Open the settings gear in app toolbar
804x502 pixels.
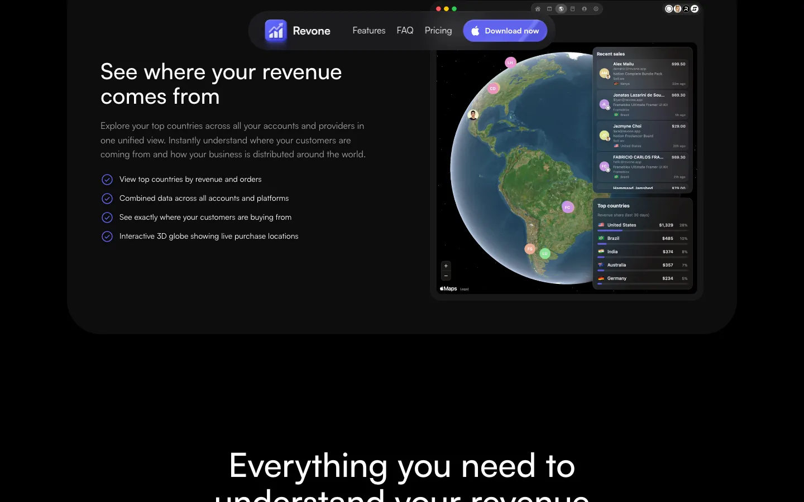click(596, 9)
